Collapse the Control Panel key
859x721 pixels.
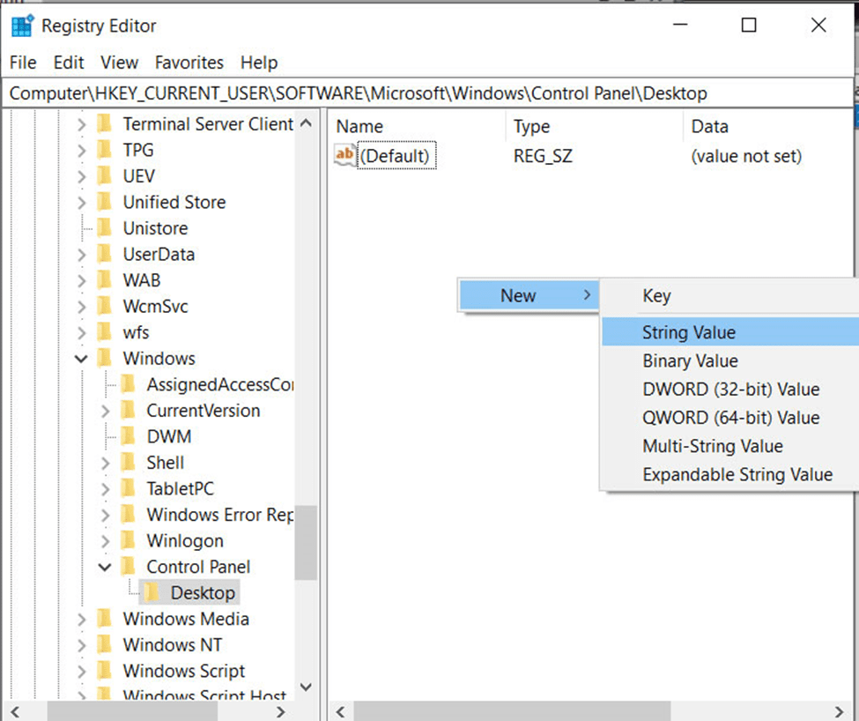(x=105, y=567)
